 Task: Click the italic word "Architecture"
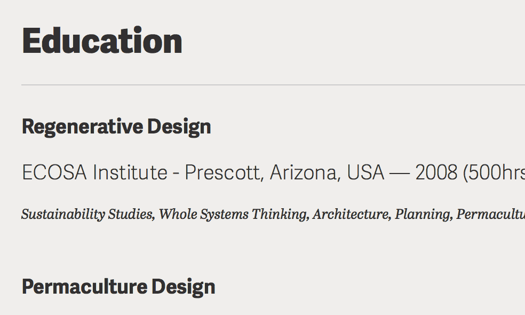[x=351, y=215]
